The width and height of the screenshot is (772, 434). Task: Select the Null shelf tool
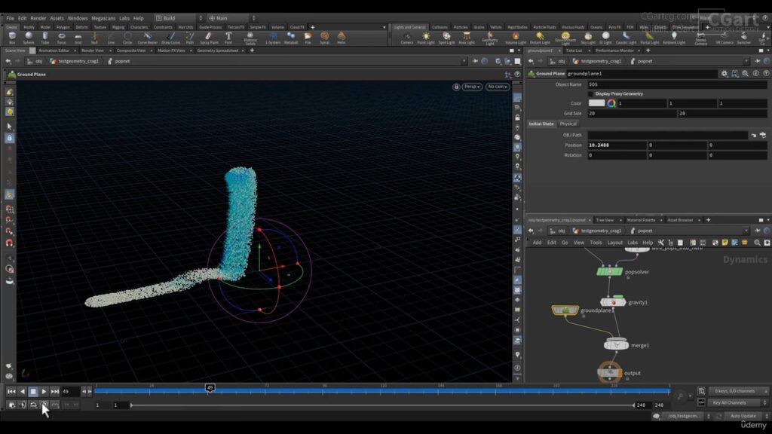pos(94,38)
